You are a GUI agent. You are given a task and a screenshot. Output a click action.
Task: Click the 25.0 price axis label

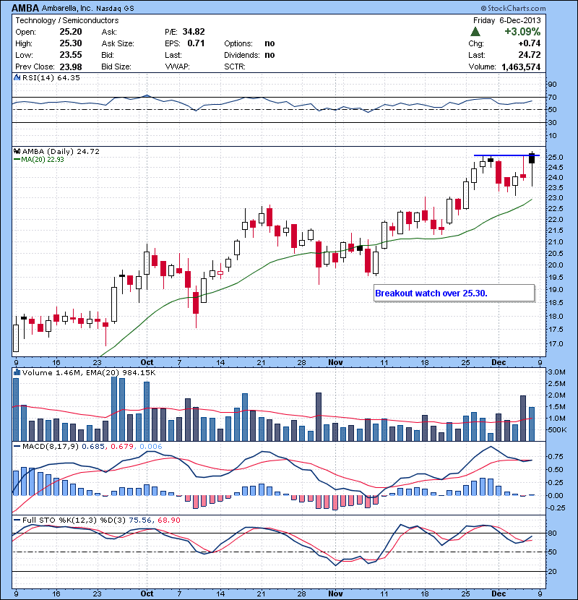pyautogui.click(x=556, y=158)
